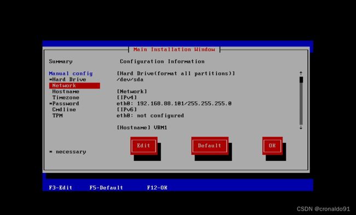The image size is (356, 215).
Task: Click the eth0 not configured line
Action: pyautogui.click(x=150, y=115)
